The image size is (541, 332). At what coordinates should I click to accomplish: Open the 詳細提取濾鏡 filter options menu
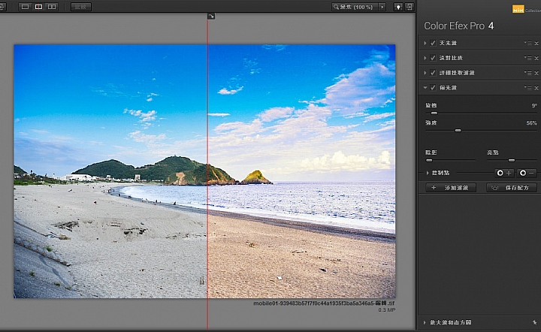coord(528,73)
